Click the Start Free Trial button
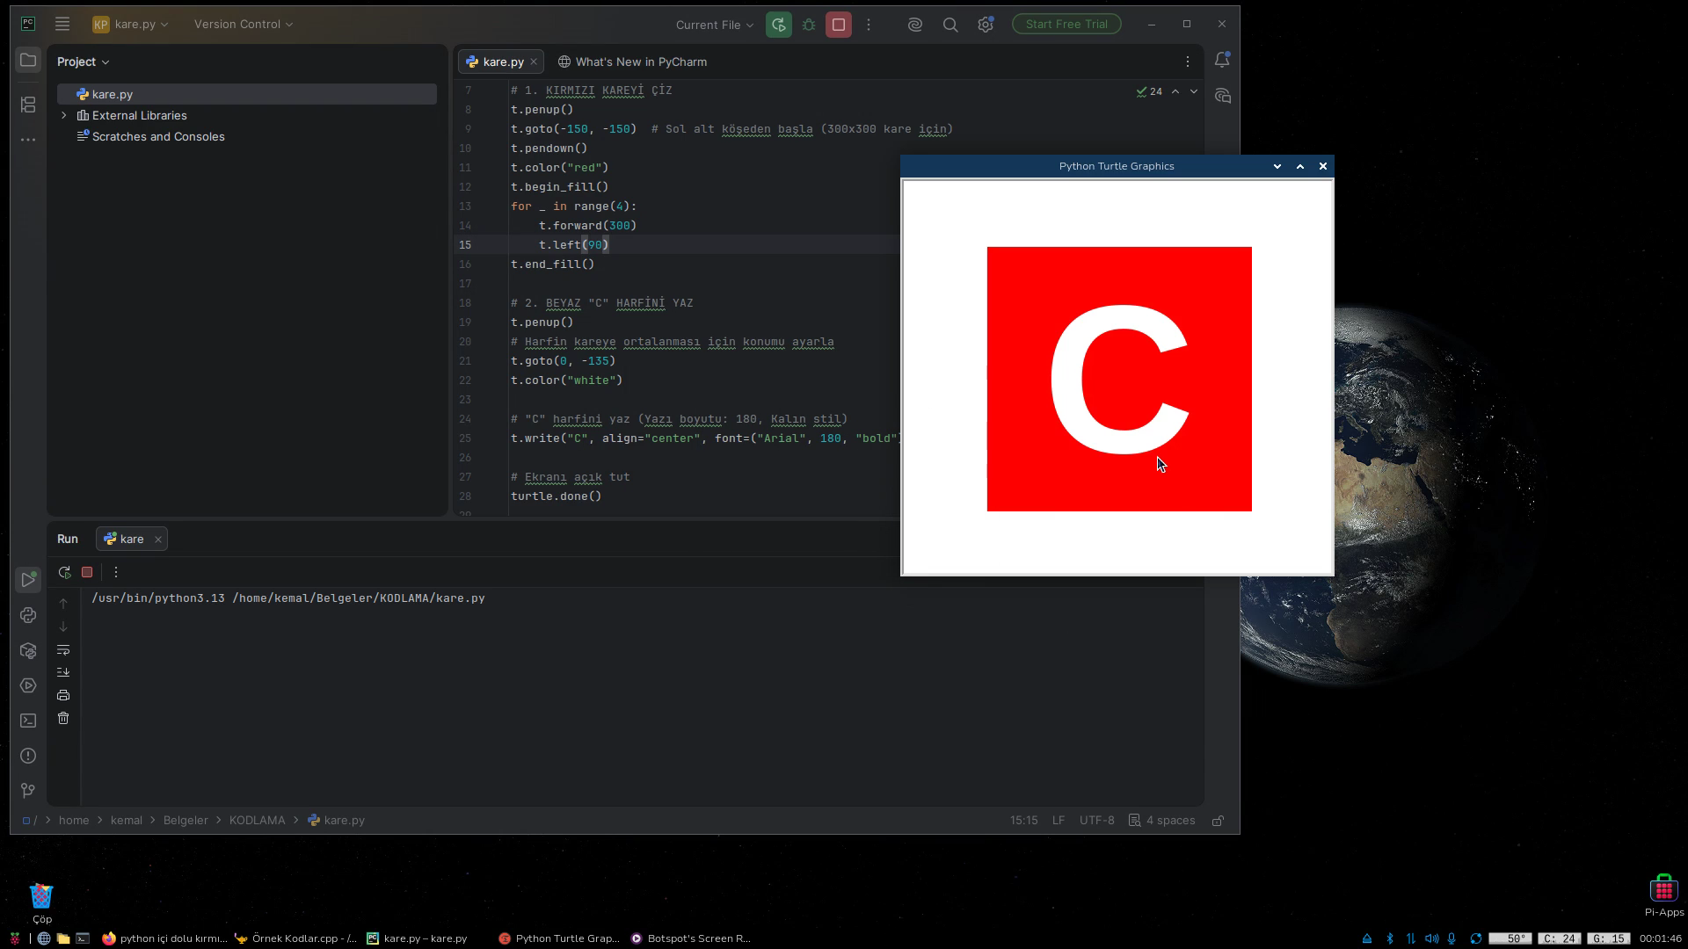The width and height of the screenshot is (1688, 949). [1066, 25]
